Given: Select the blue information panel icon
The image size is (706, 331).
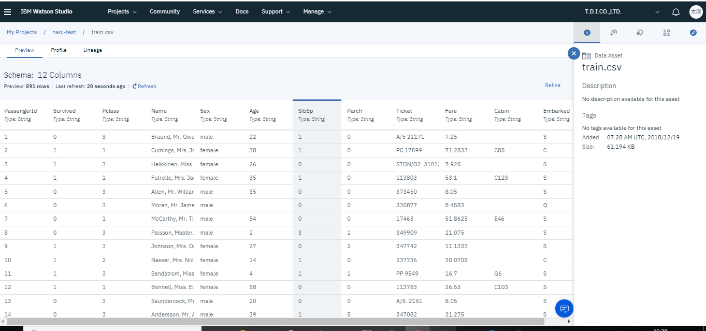Looking at the screenshot, I should click(x=587, y=33).
